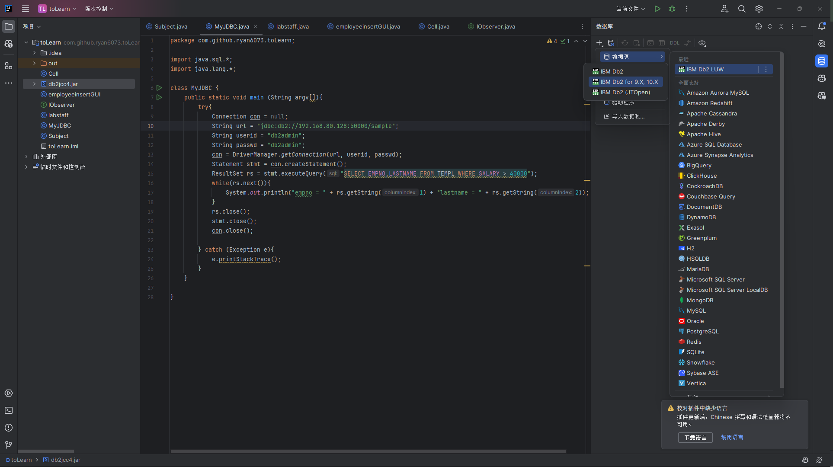
Task: Switch to the IObserver.java tab
Action: pyautogui.click(x=491, y=26)
